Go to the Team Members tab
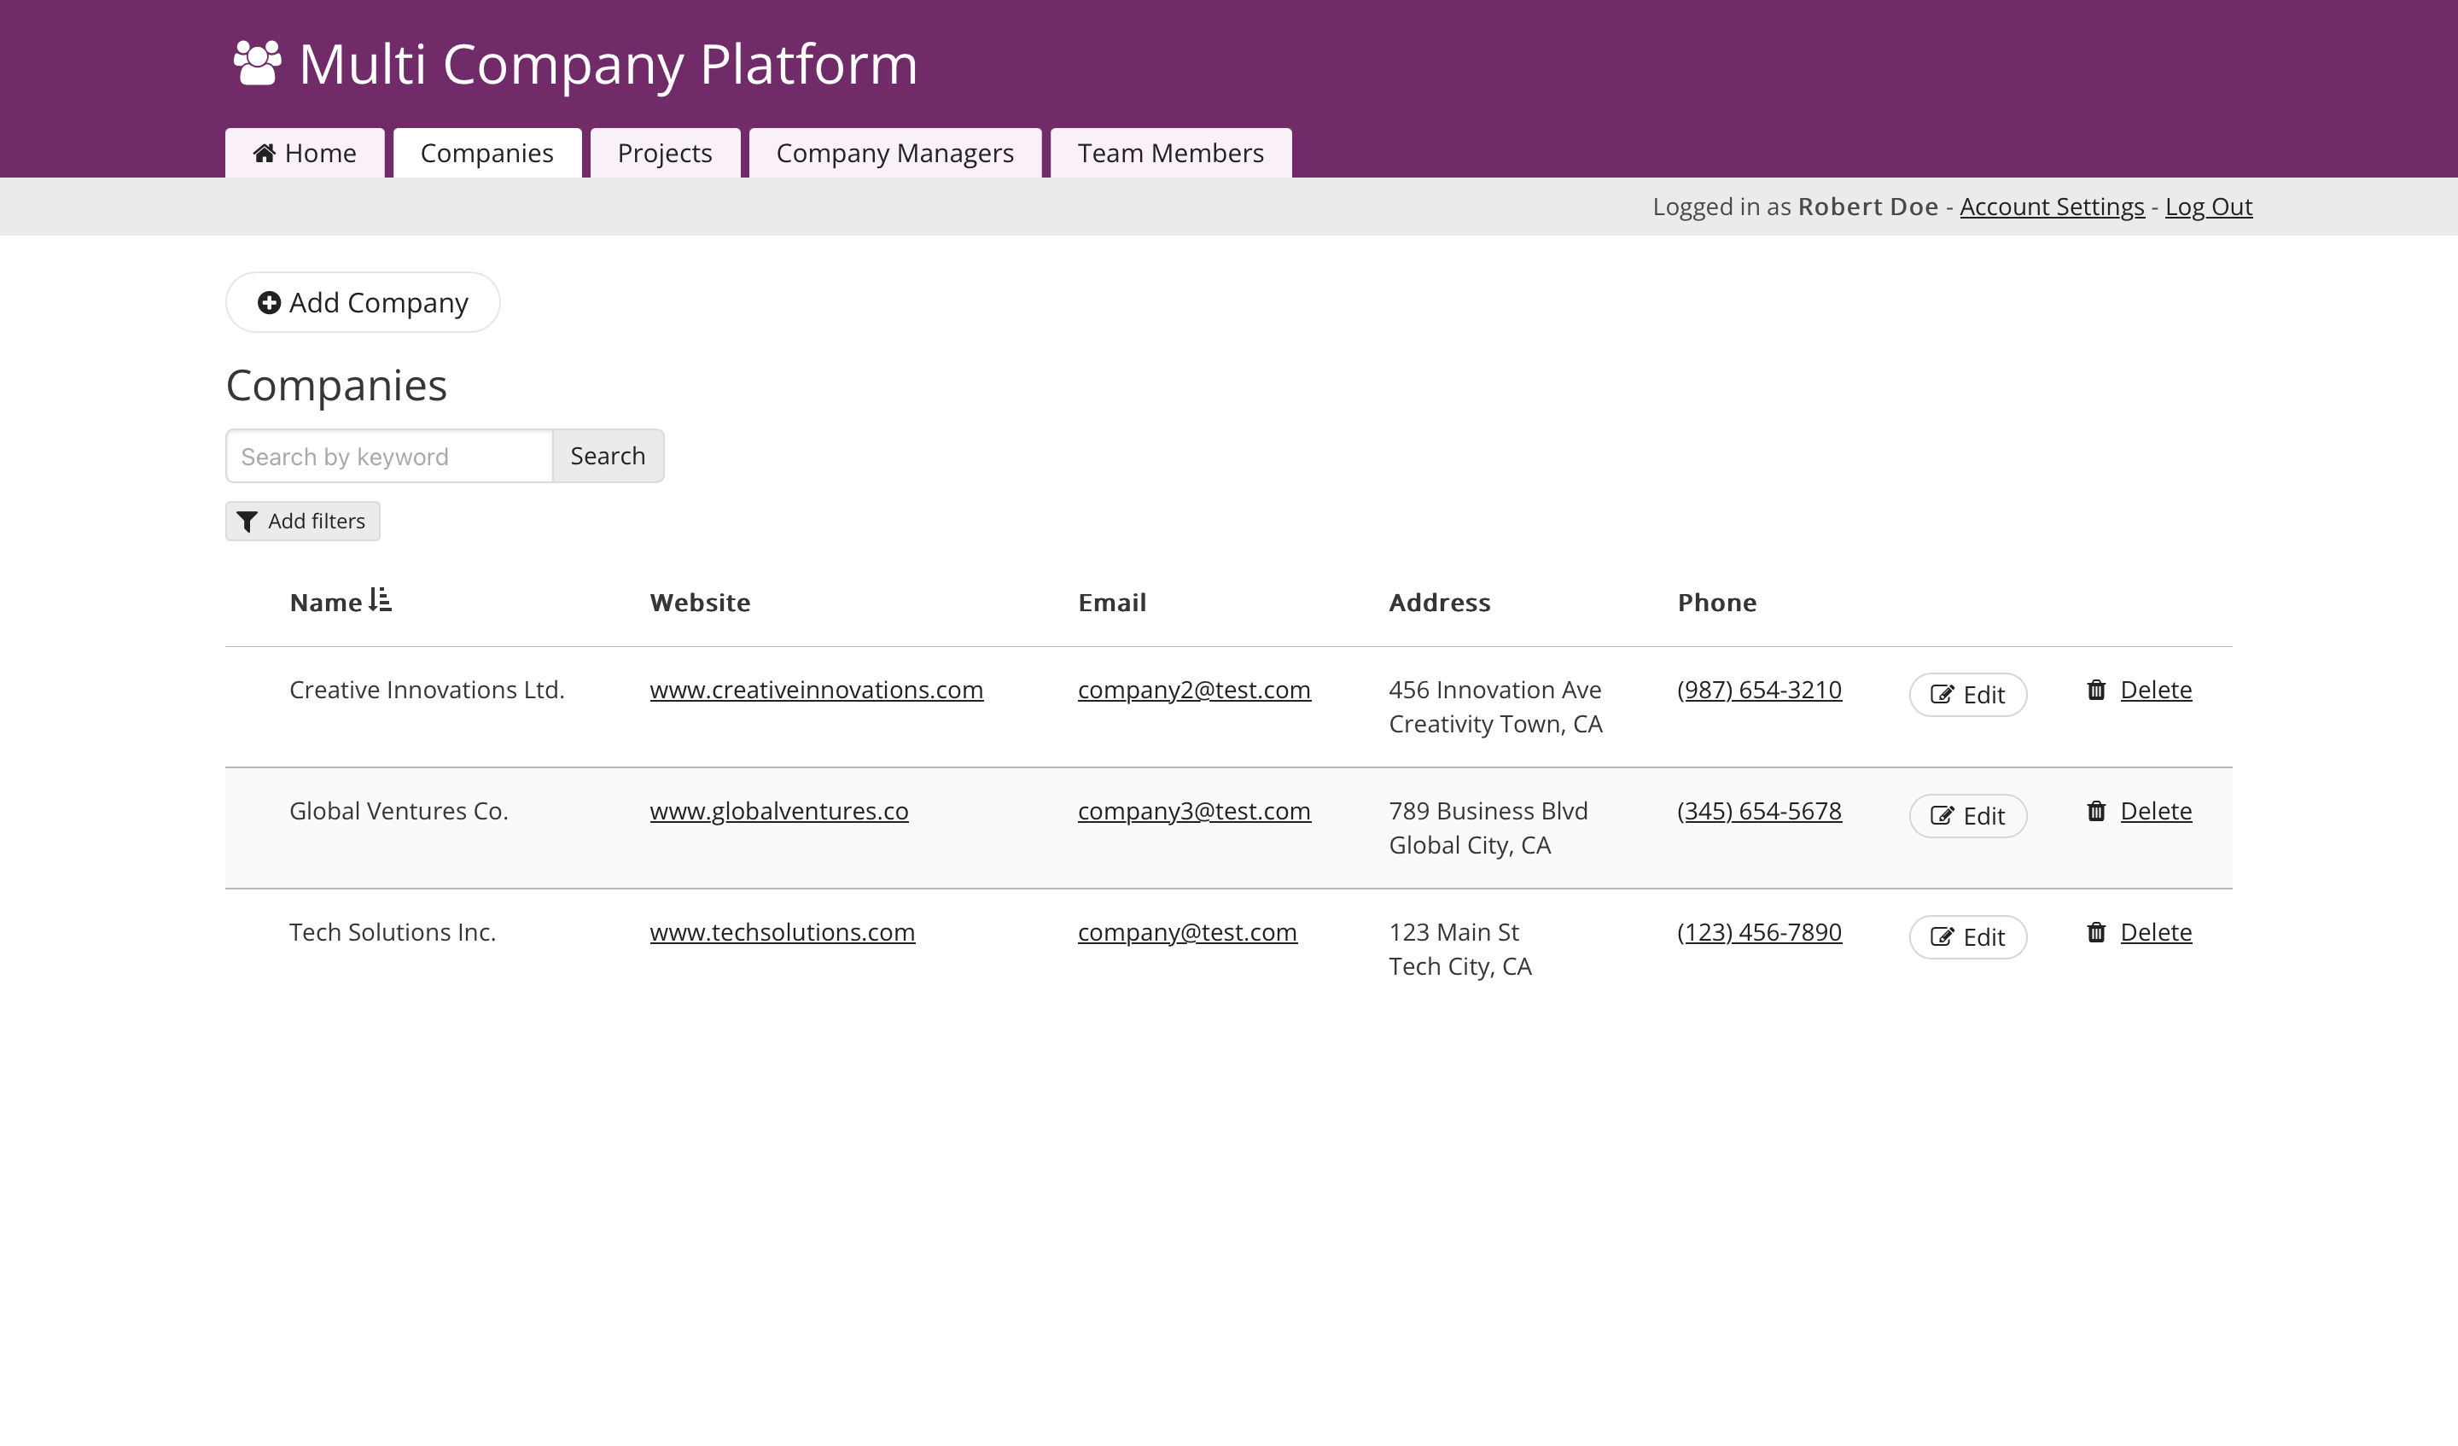The image size is (2458, 1446). 1170,153
